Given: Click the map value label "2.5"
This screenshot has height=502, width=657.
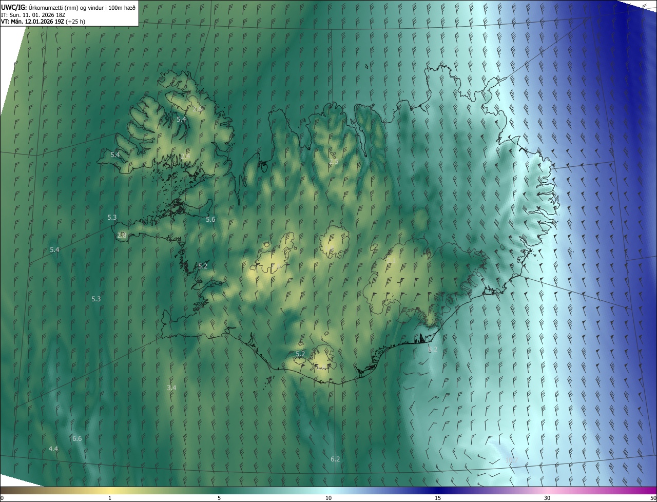Looking at the screenshot, I should pyautogui.click(x=333, y=161).
